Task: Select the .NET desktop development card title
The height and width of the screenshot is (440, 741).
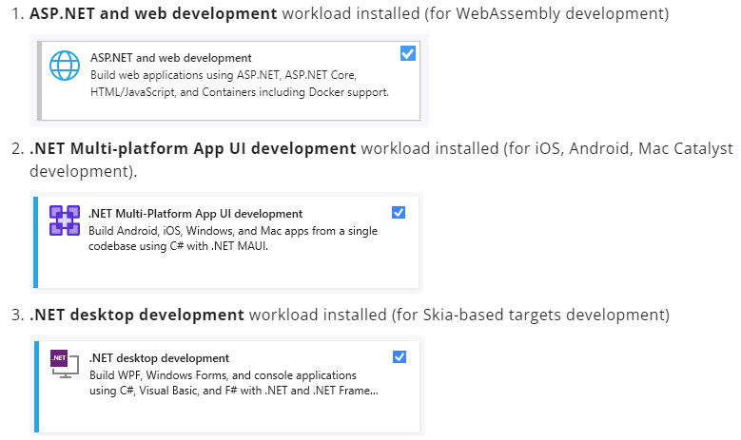Action: [x=159, y=358]
